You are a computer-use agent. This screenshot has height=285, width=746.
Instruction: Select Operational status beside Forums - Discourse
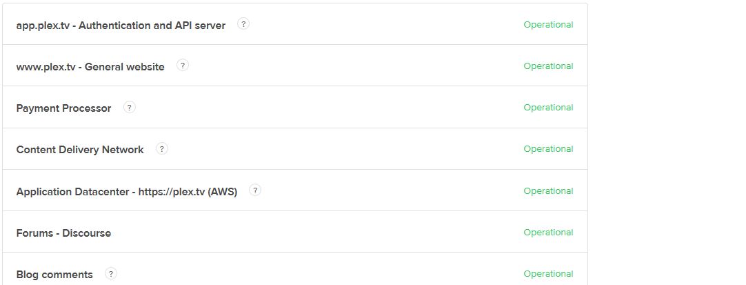pyautogui.click(x=548, y=233)
